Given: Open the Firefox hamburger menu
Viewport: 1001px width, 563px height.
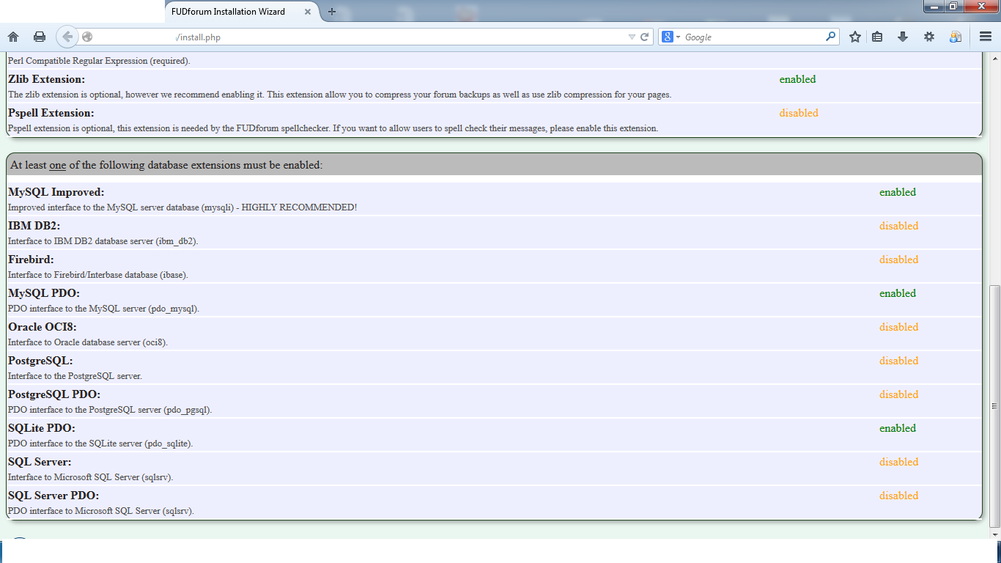Looking at the screenshot, I should click(986, 37).
